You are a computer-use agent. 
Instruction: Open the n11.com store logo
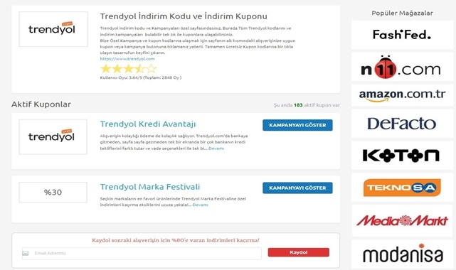(402, 67)
